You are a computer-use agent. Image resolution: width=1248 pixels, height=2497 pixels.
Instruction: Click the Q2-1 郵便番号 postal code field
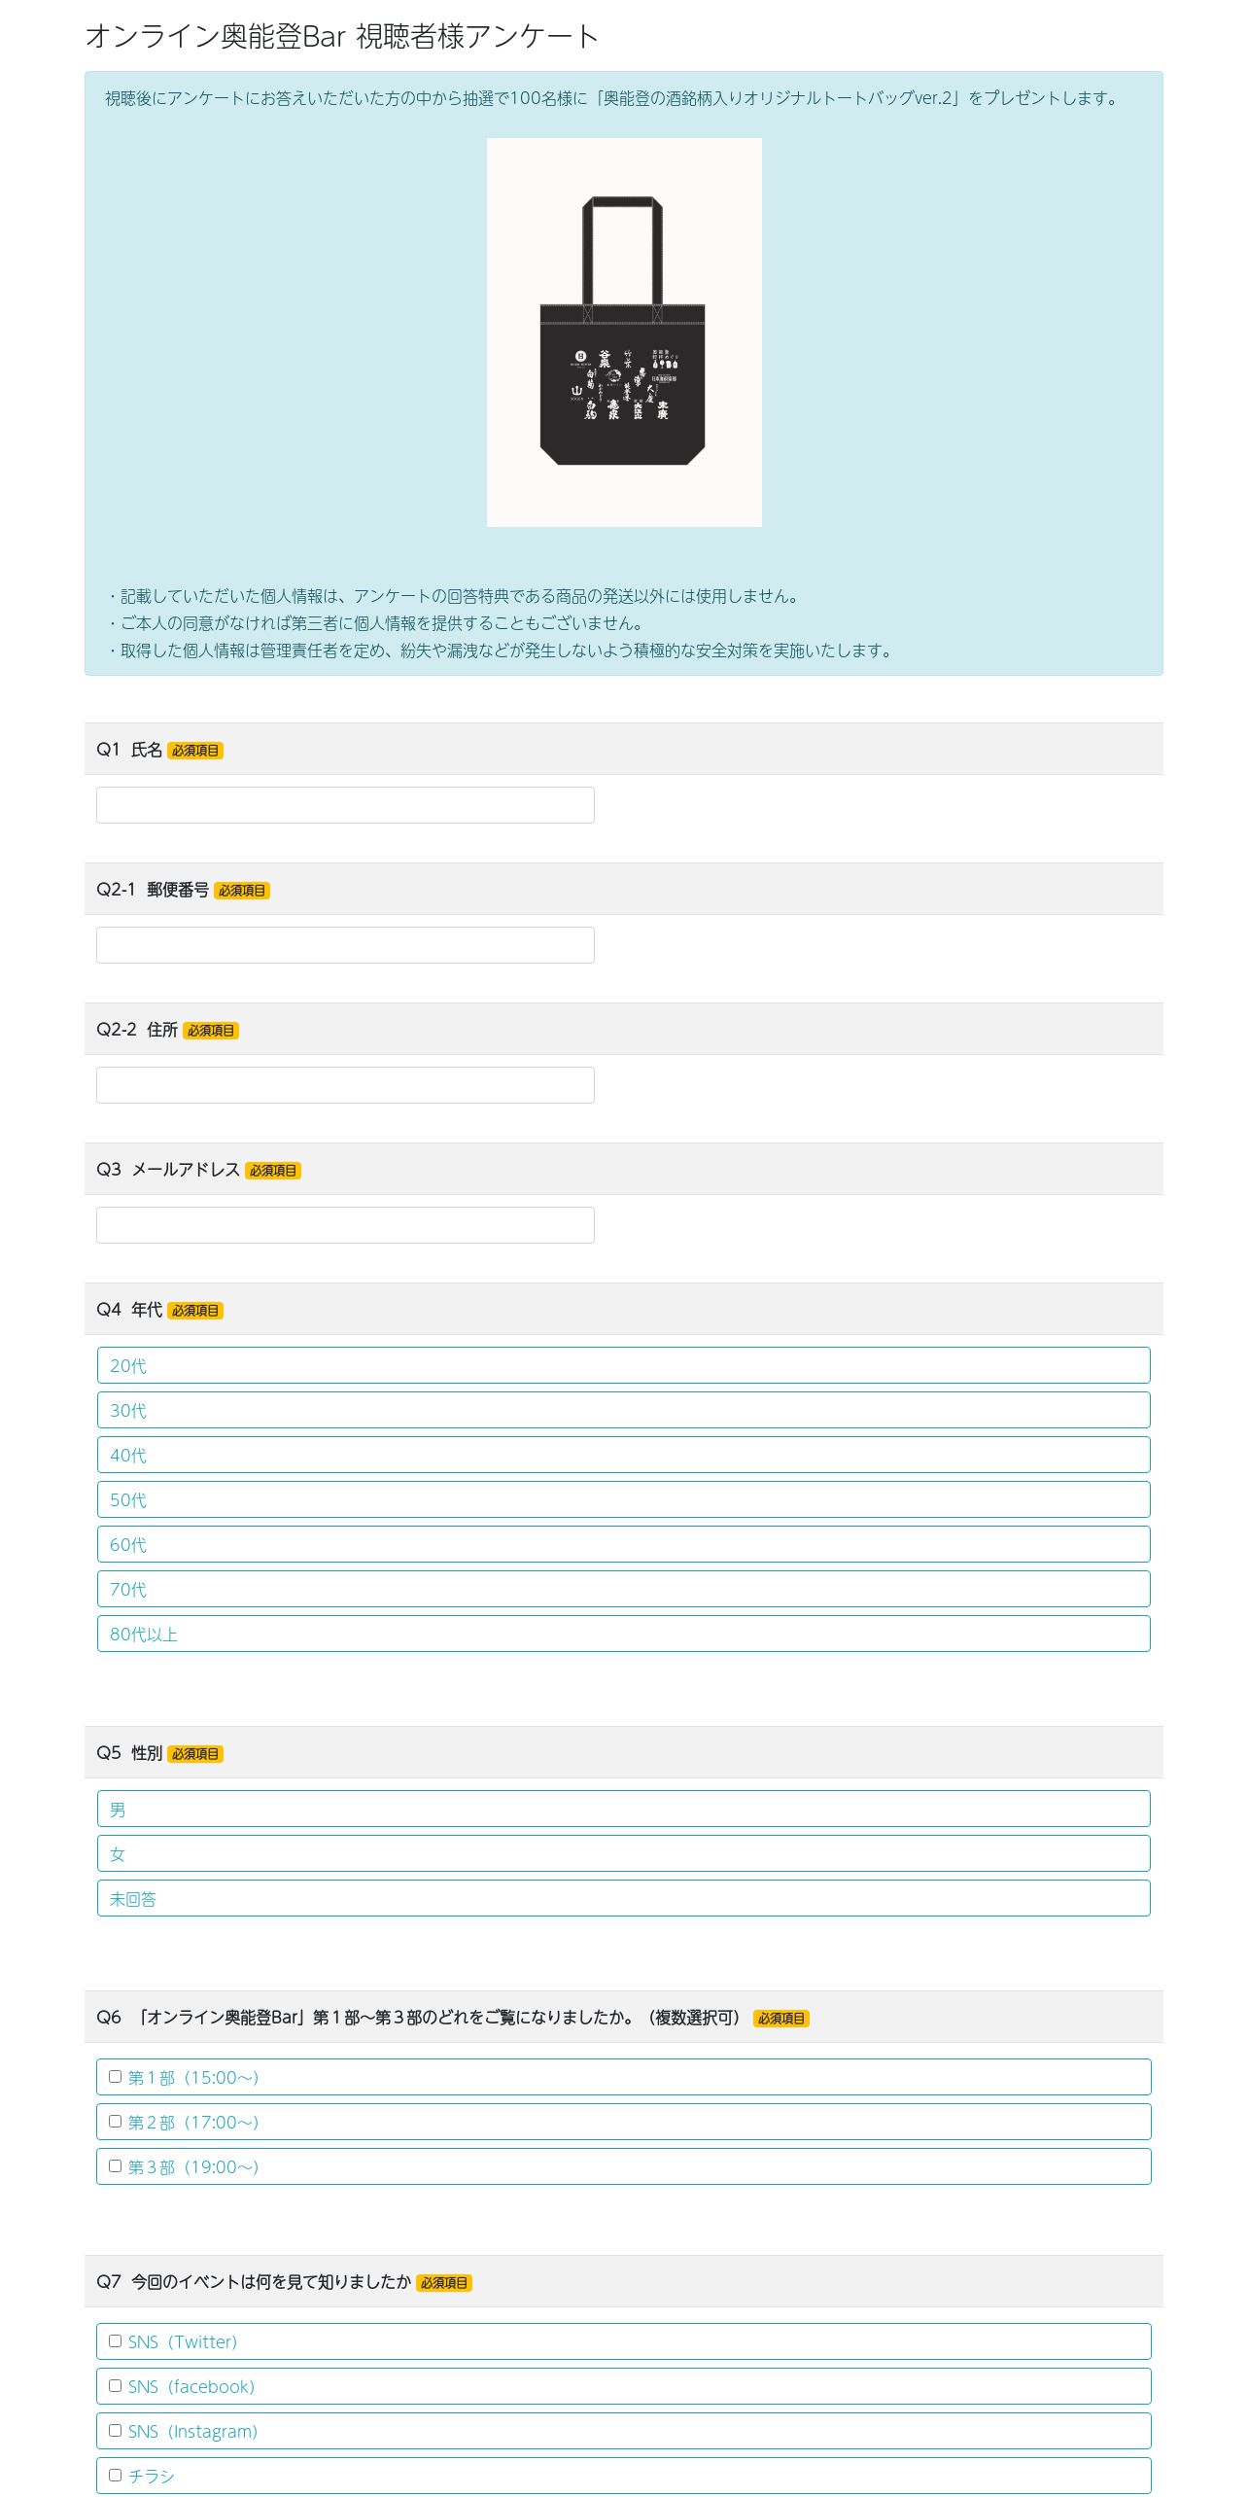point(345,945)
